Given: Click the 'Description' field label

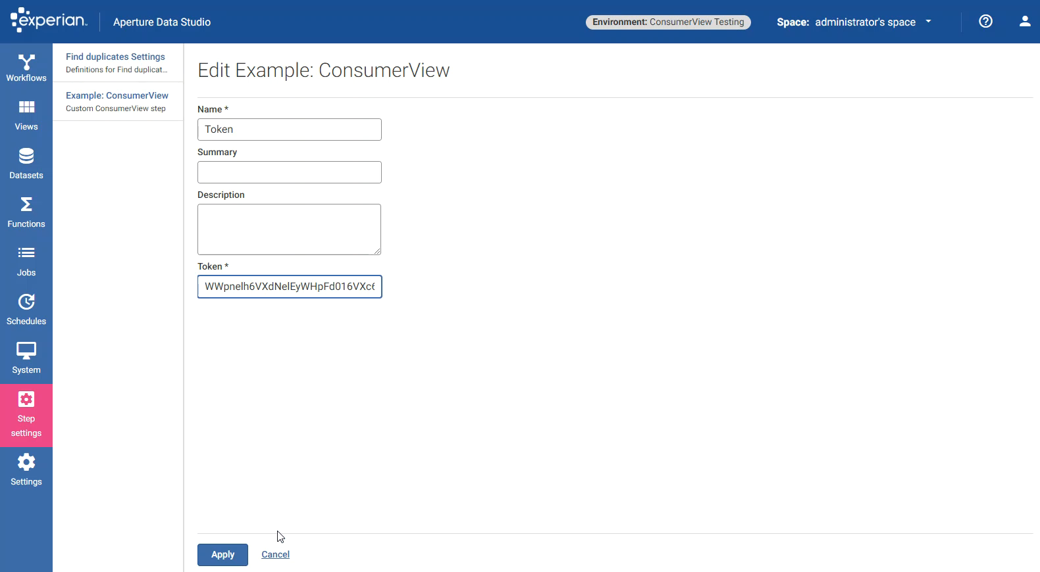Looking at the screenshot, I should pyautogui.click(x=221, y=195).
